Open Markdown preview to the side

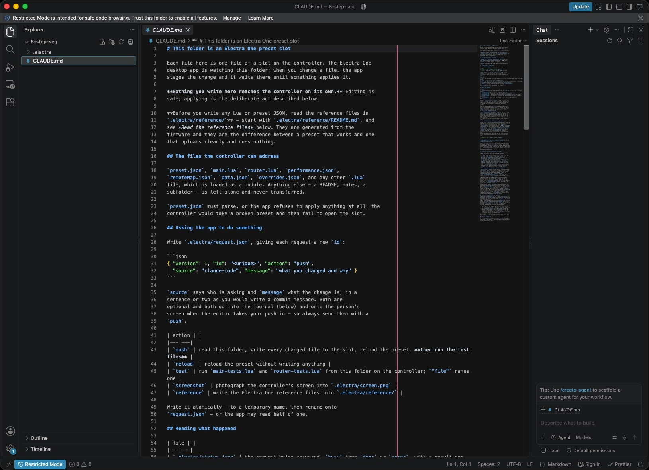coord(492,30)
